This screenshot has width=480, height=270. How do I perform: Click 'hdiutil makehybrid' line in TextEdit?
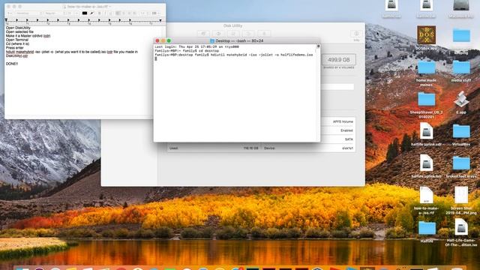pos(72,52)
